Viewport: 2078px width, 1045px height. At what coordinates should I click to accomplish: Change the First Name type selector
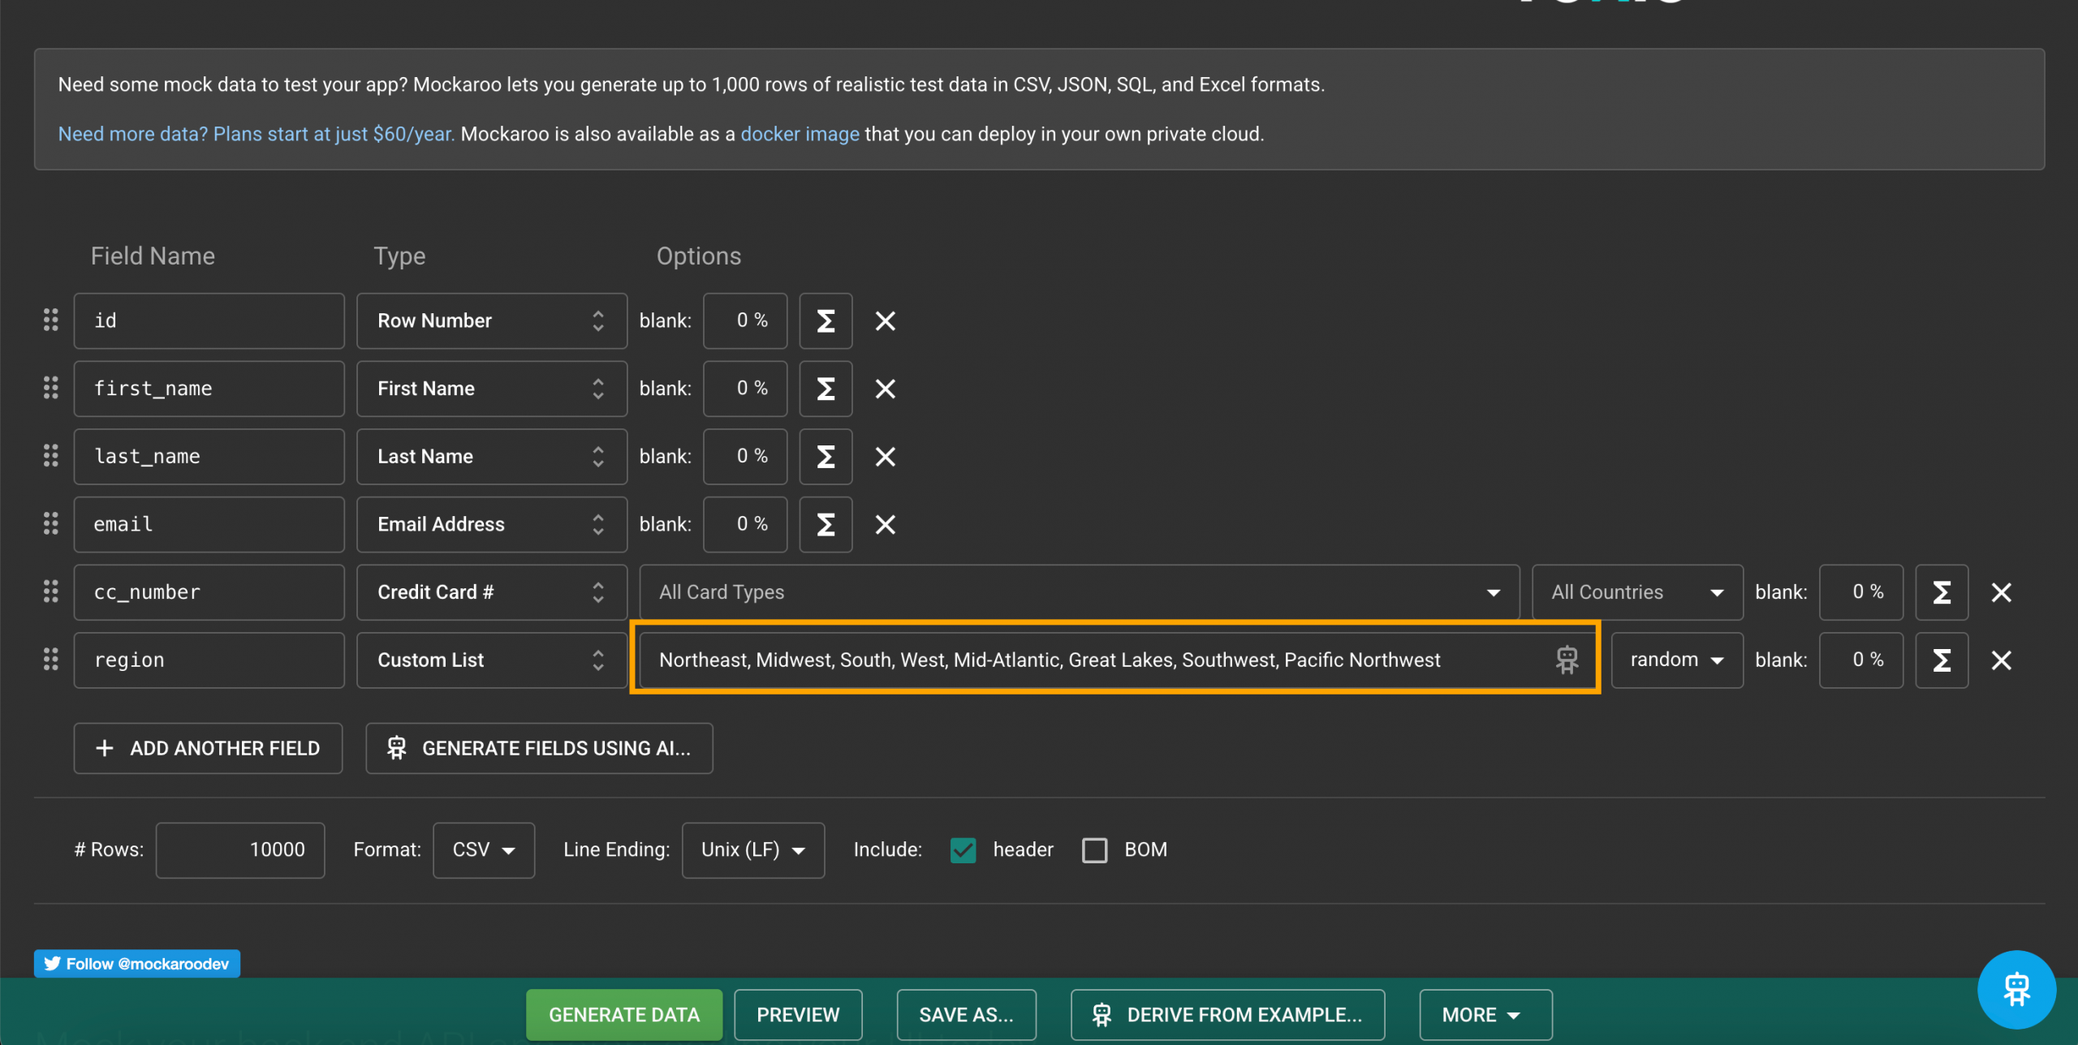tap(492, 389)
